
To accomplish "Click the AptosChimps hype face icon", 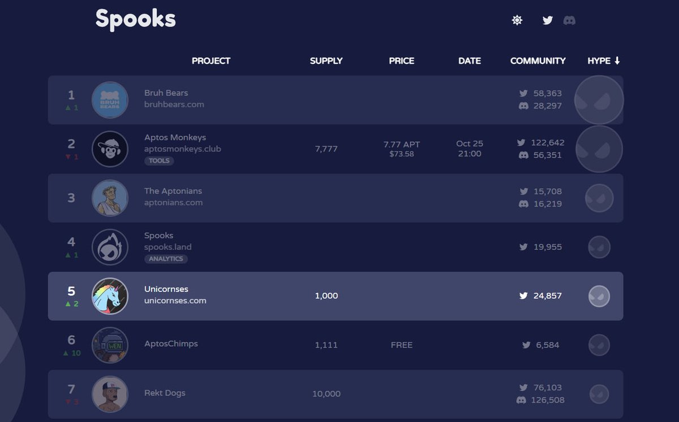I will pyautogui.click(x=599, y=345).
